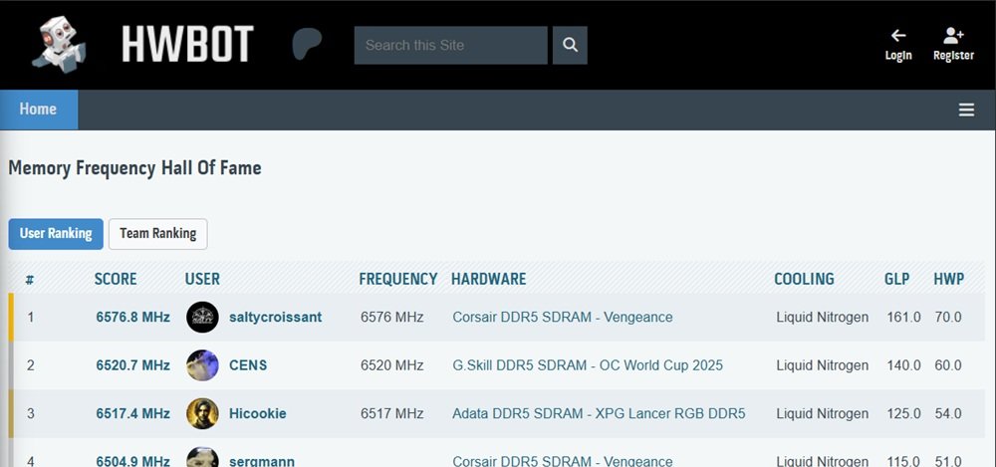This screenshot has width=996, height=467.
Task: Click Hicookie's profile avatar
Action: coord(202,413)
